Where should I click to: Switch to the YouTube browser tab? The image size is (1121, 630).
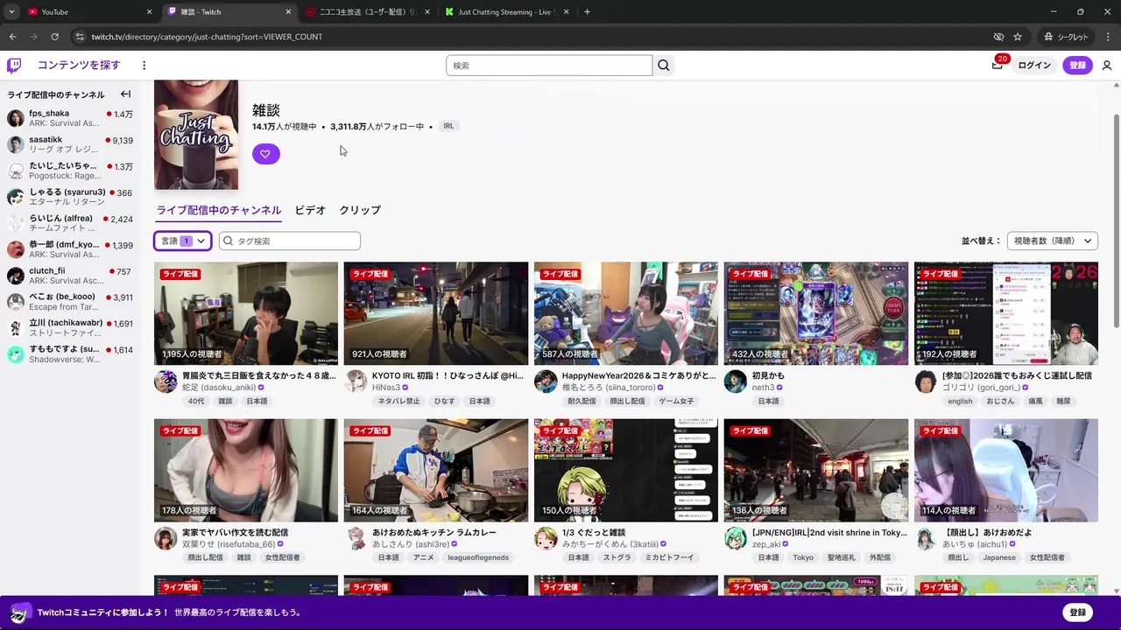pyautogui.click(x=88, y=11)
